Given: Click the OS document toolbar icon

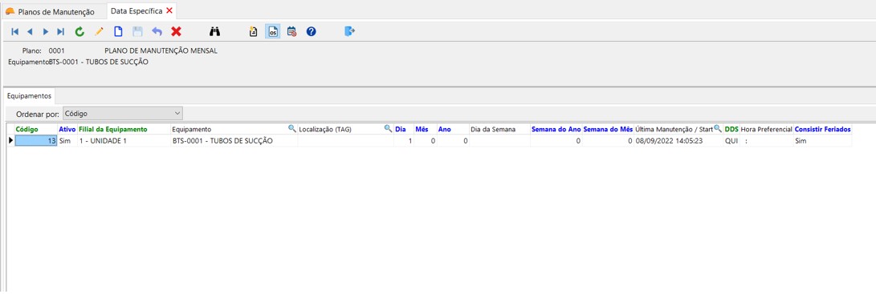Looking at the screenshot, I should click(x=273, y=32).
